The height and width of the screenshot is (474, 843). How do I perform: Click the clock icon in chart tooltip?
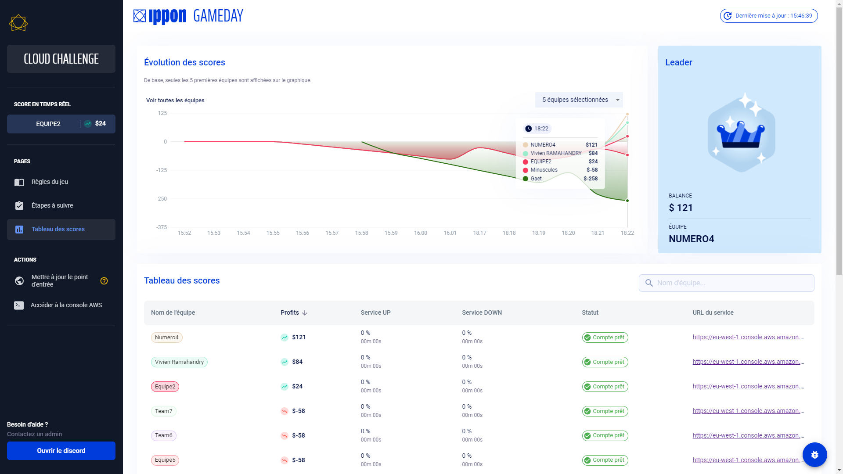tap(529, 129)
